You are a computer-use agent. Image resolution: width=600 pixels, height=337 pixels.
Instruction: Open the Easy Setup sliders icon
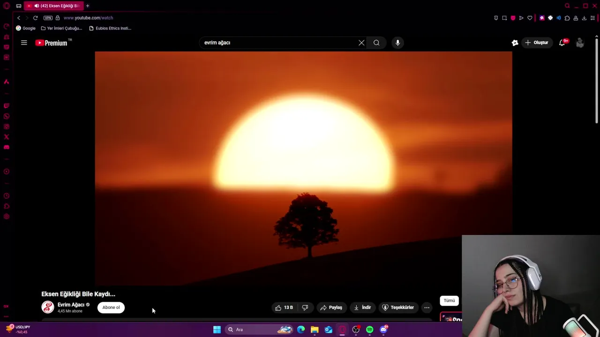[x=592, y=18]
